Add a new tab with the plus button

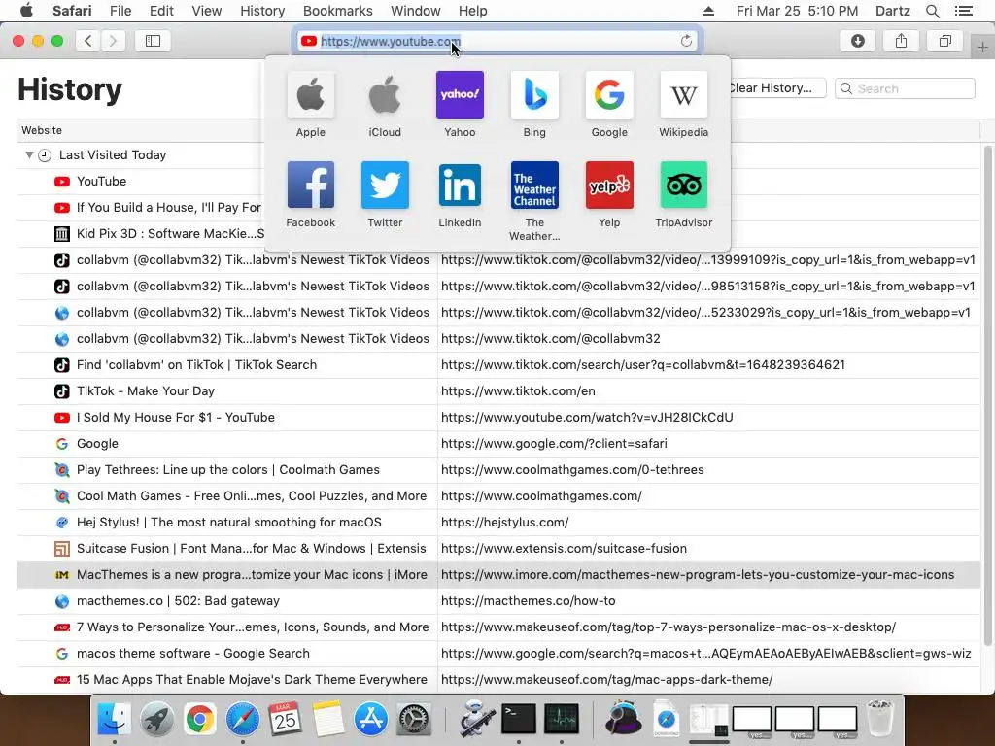tap(982, 47)
